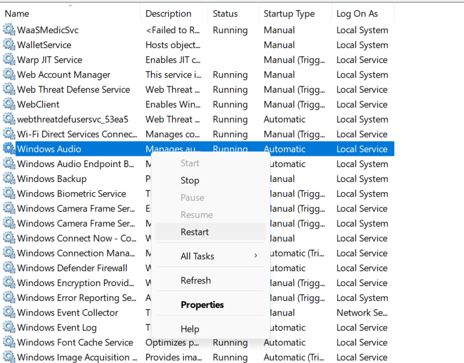Click the gear icon beside WebClient
This screenshot has width=464, height=363.
click(x=9, y=104)
